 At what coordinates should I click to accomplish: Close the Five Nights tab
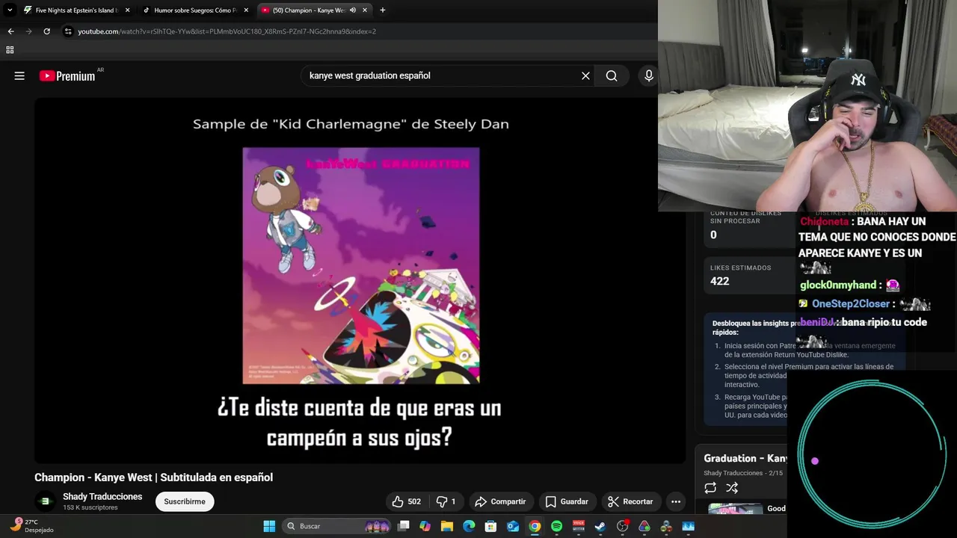(x=127, y=10)
